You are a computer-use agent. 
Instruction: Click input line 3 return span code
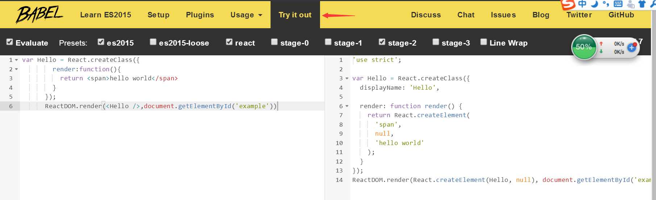119,78
